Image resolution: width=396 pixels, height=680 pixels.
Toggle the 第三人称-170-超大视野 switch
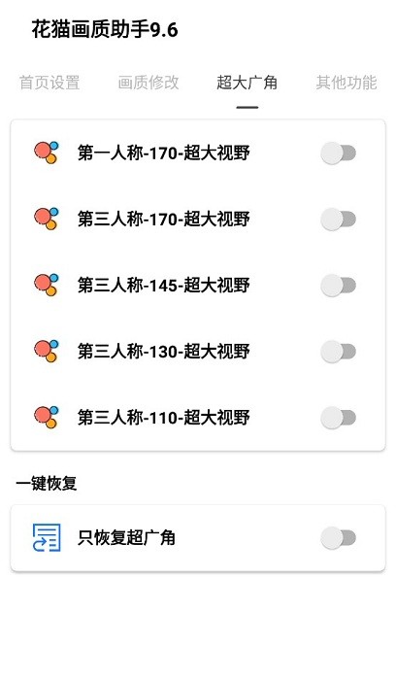point(339,219)
